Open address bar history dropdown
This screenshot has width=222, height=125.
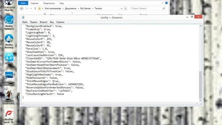pos(121,9)
